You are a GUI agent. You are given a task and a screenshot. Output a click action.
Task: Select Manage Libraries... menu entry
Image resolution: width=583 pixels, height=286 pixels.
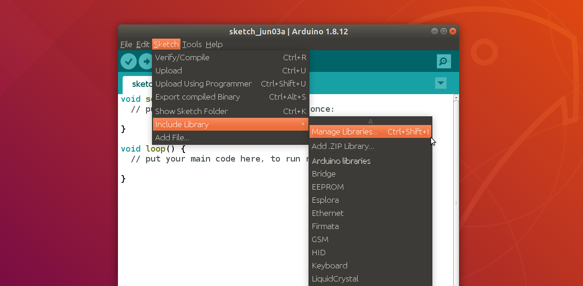tap(370, 132)
